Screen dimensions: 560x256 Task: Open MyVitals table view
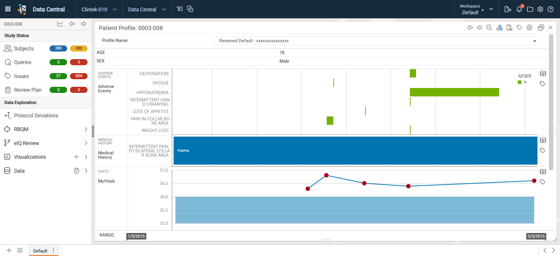[543, 172]
